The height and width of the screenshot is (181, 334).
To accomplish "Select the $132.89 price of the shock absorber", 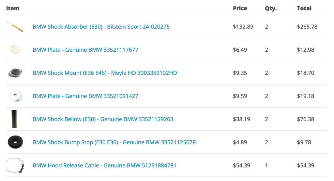I will coord(243,27).
